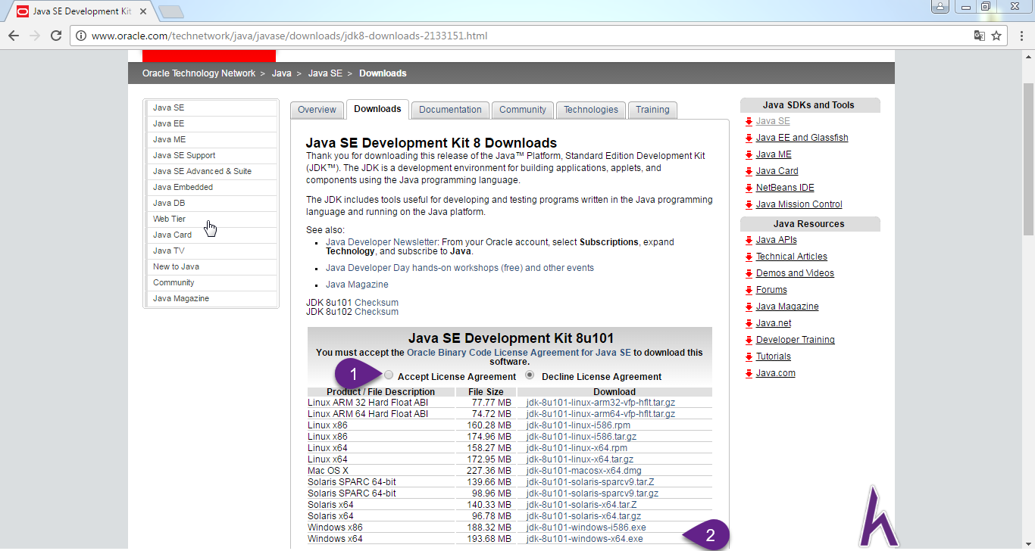Open Technical Articles resource link
Image resolution: width=1035 pixels, height=551 pixels.
792,257
